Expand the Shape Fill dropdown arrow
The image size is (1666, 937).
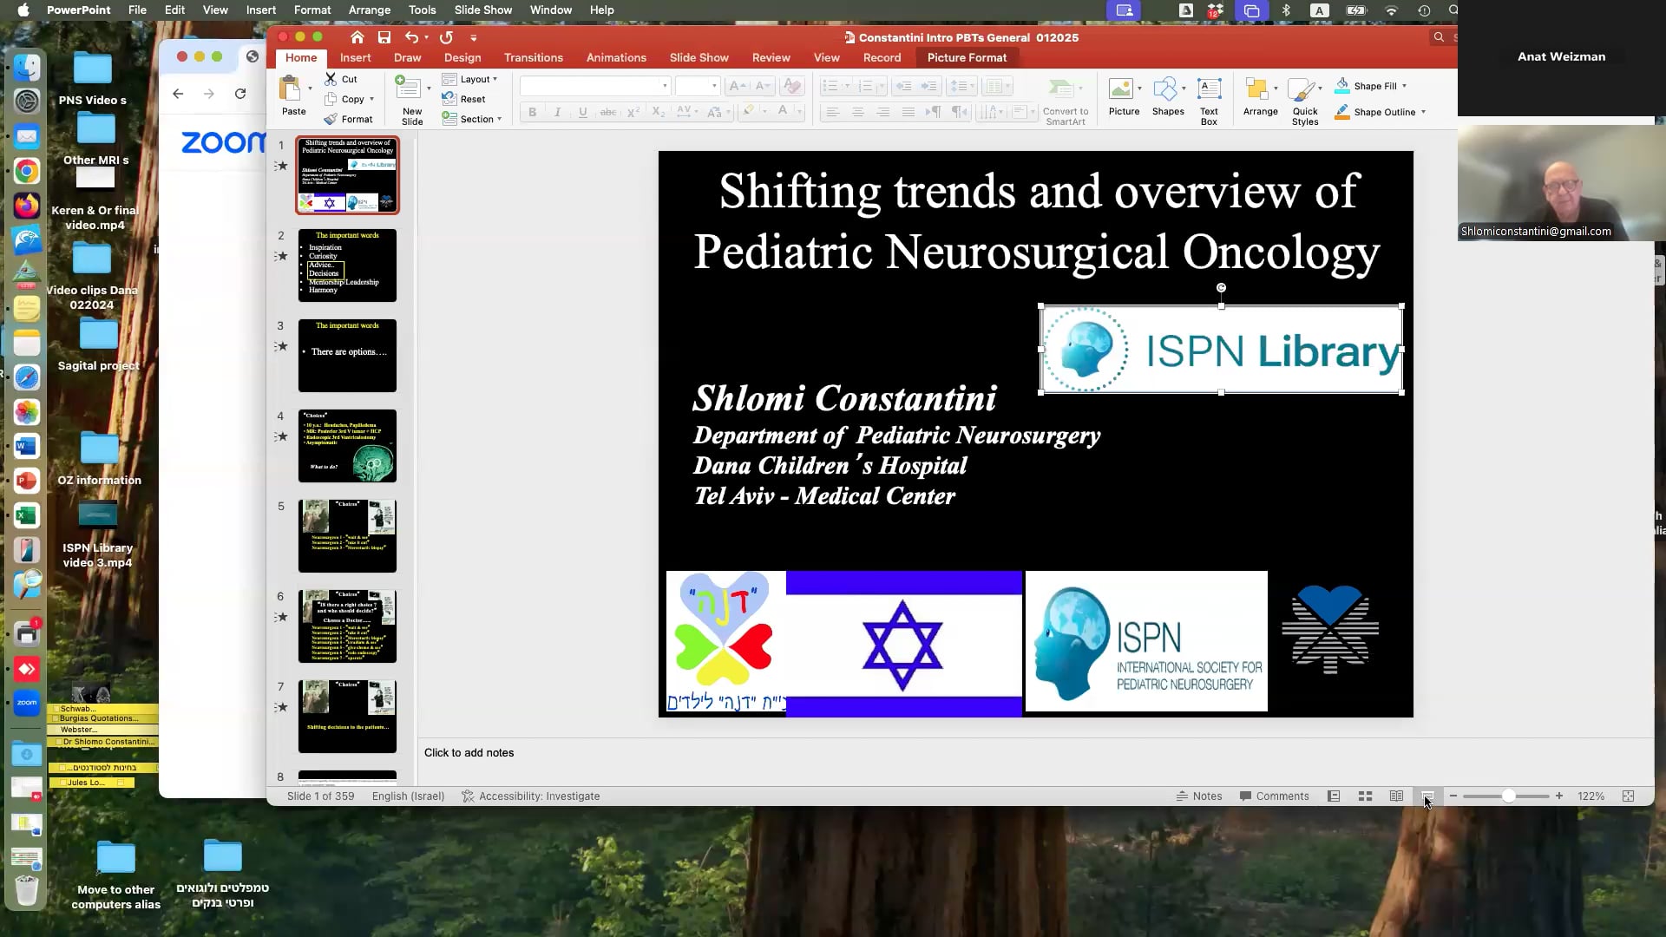1404,86
